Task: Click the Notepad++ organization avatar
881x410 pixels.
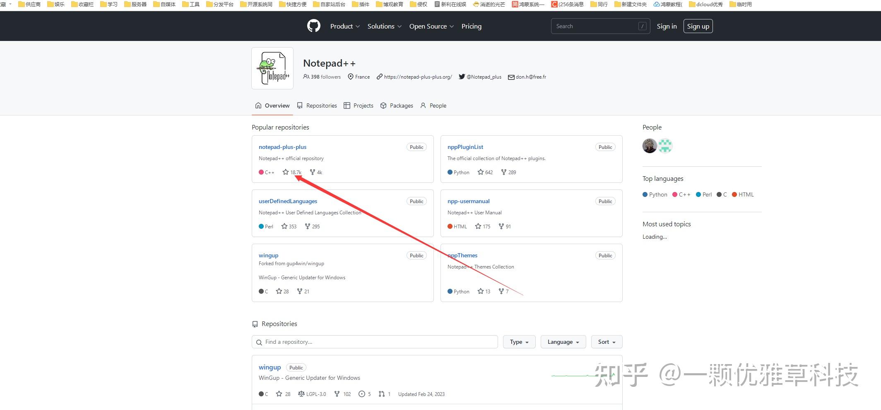Action: (272, 68)
